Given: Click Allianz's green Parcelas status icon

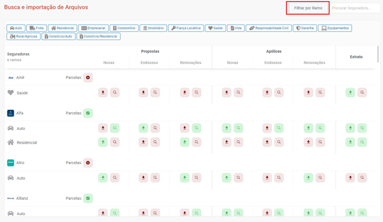Looking at the screenshot, I should [x=88, y=199].
